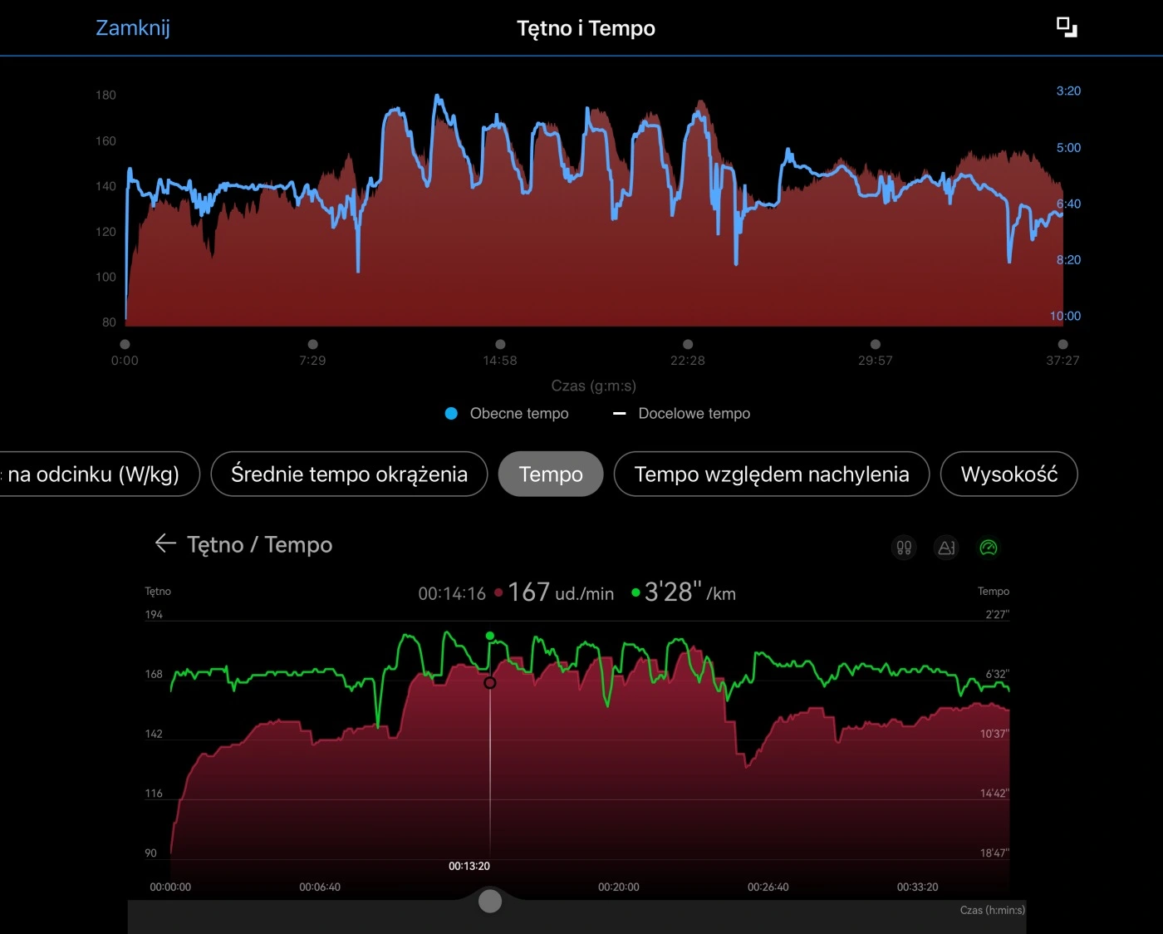Click the footsteps cadence icon

[x=904, y=548]
